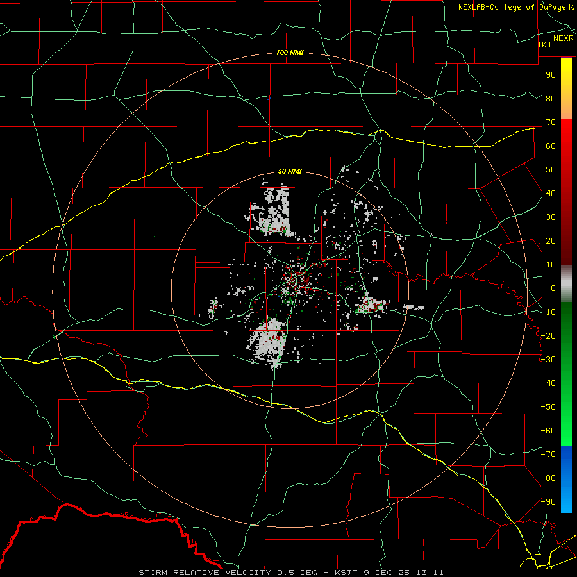Viewport: 577px width, 577px height.
Task: Click the -10 value on velocity scale
Action: [x=548, y=312]
